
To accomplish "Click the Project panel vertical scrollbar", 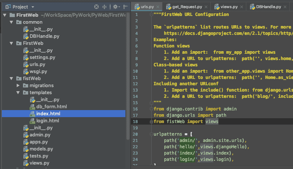I will click(x=128, y=74).
